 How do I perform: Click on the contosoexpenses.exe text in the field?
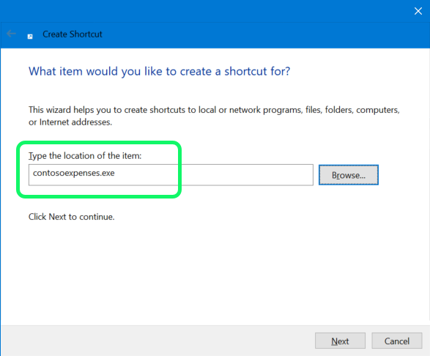coord(74,173)
